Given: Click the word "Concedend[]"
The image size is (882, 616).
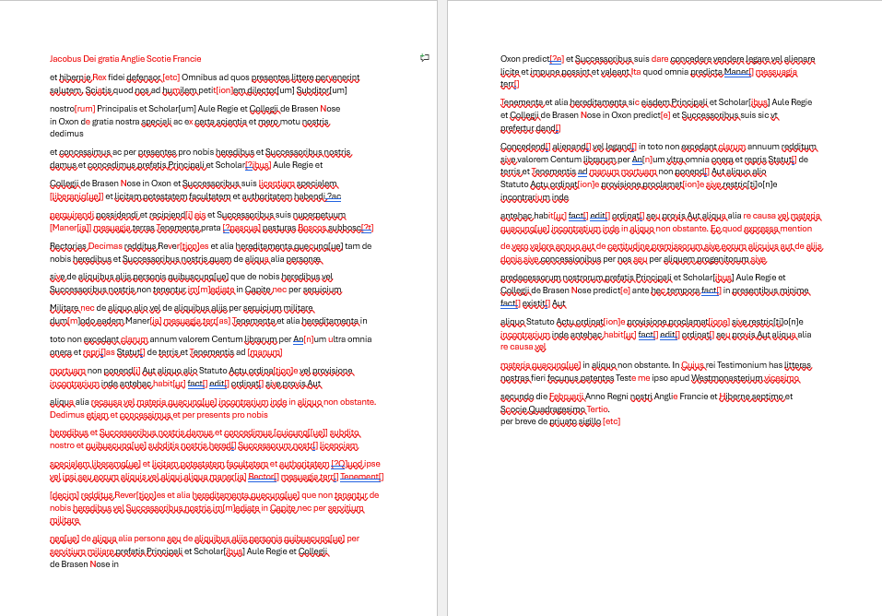Looking at the screenshot, I should point(525,147).
